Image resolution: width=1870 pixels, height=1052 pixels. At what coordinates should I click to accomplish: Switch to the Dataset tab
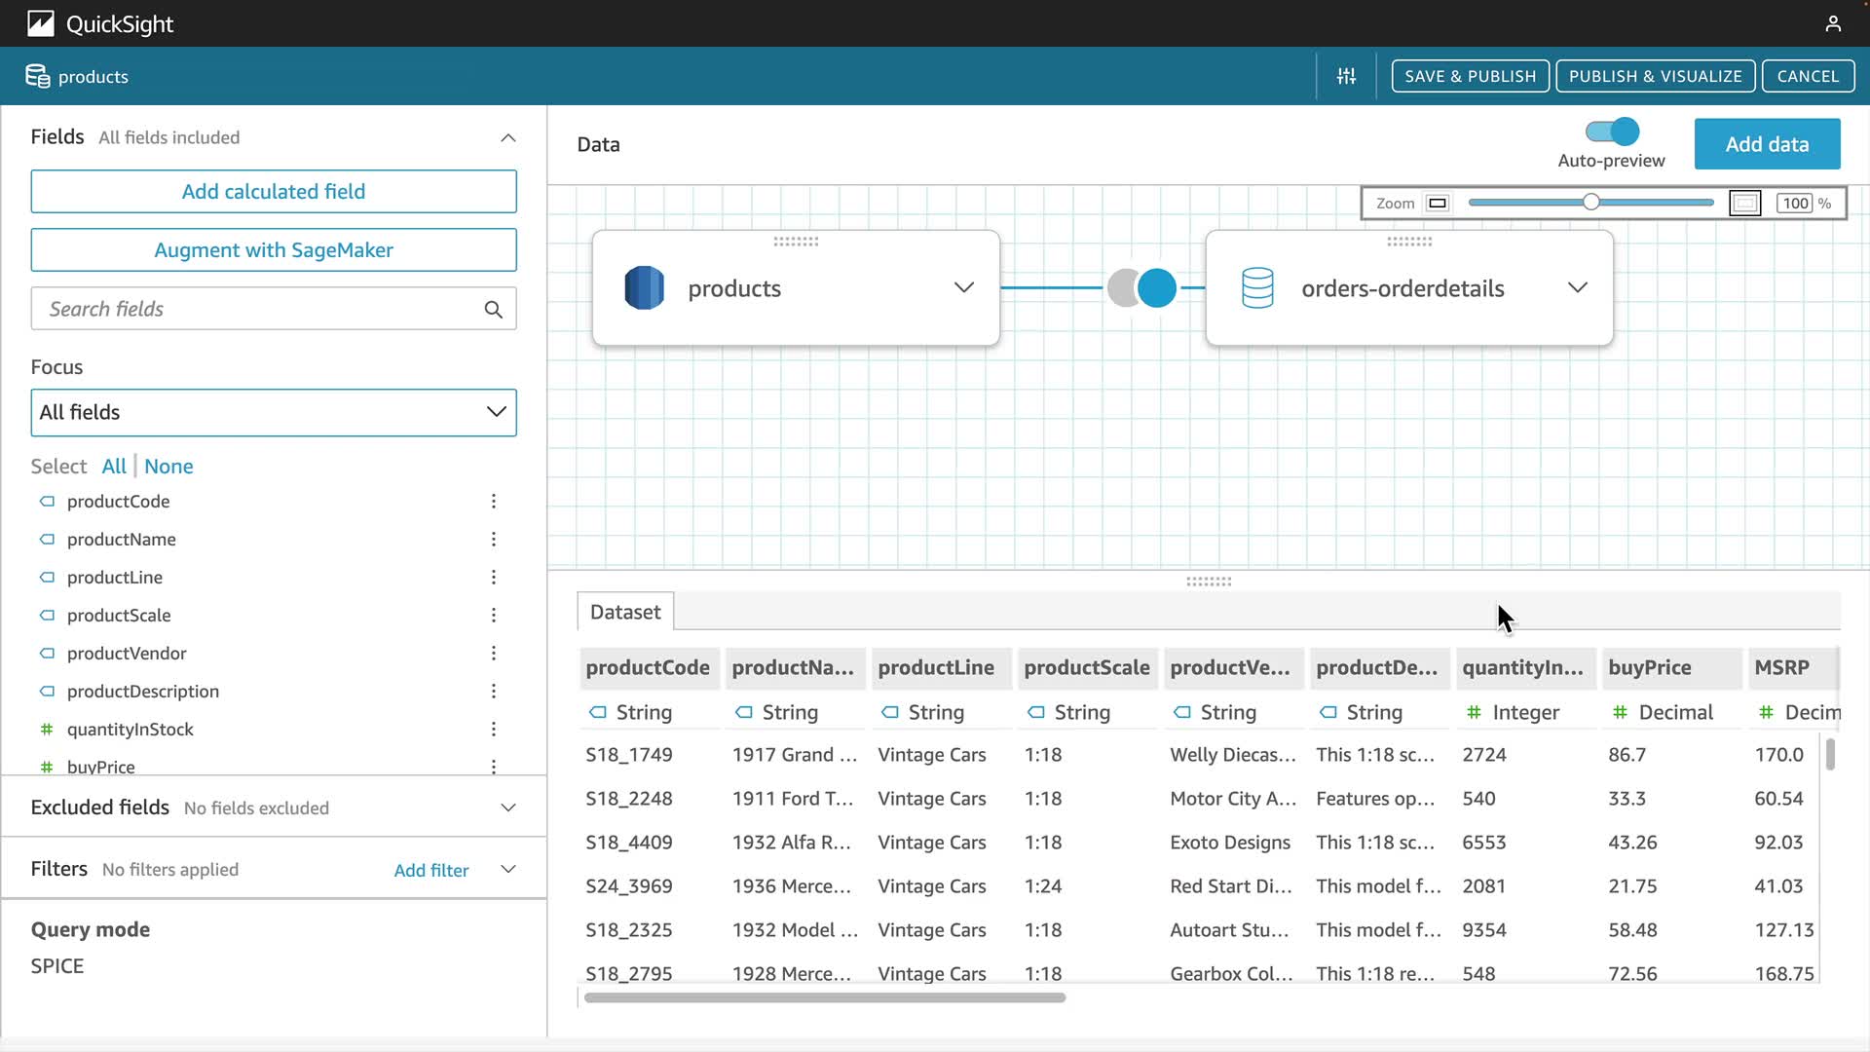click(624, 612)
